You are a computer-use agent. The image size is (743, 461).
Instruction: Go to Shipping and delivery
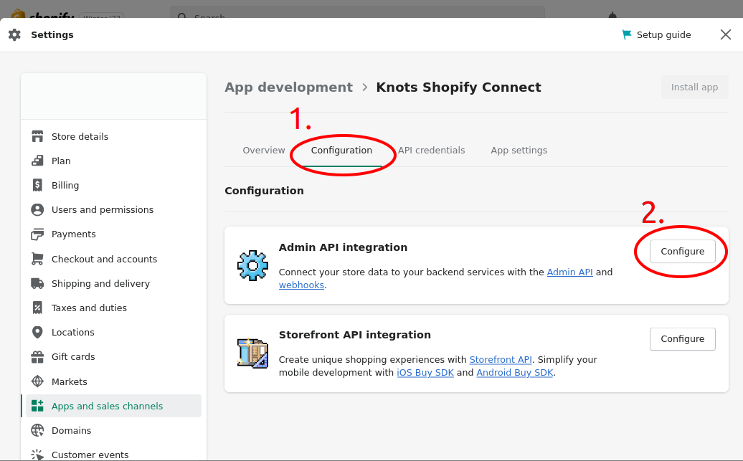pyautogui.click(x=114, y=283)
